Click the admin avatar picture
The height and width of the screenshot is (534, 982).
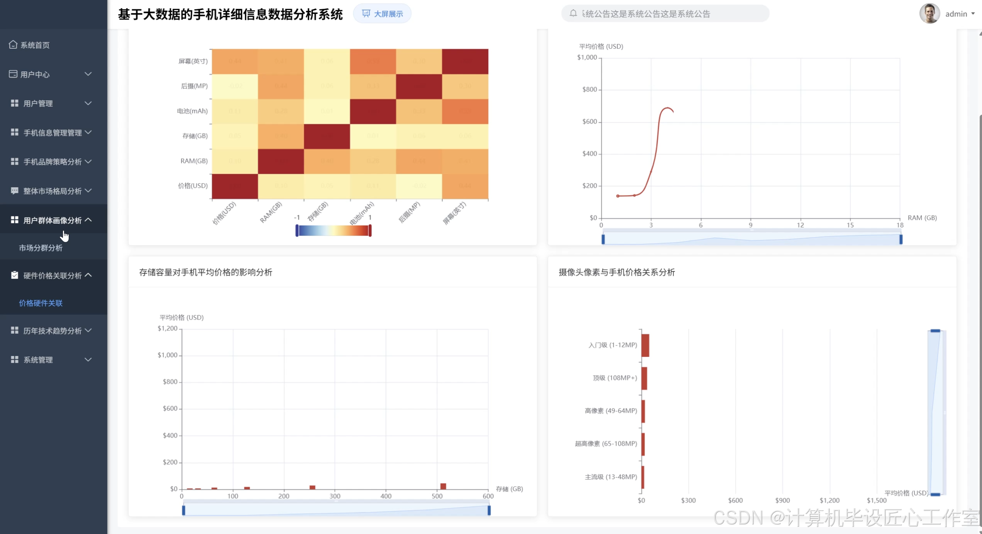(929, 13)
